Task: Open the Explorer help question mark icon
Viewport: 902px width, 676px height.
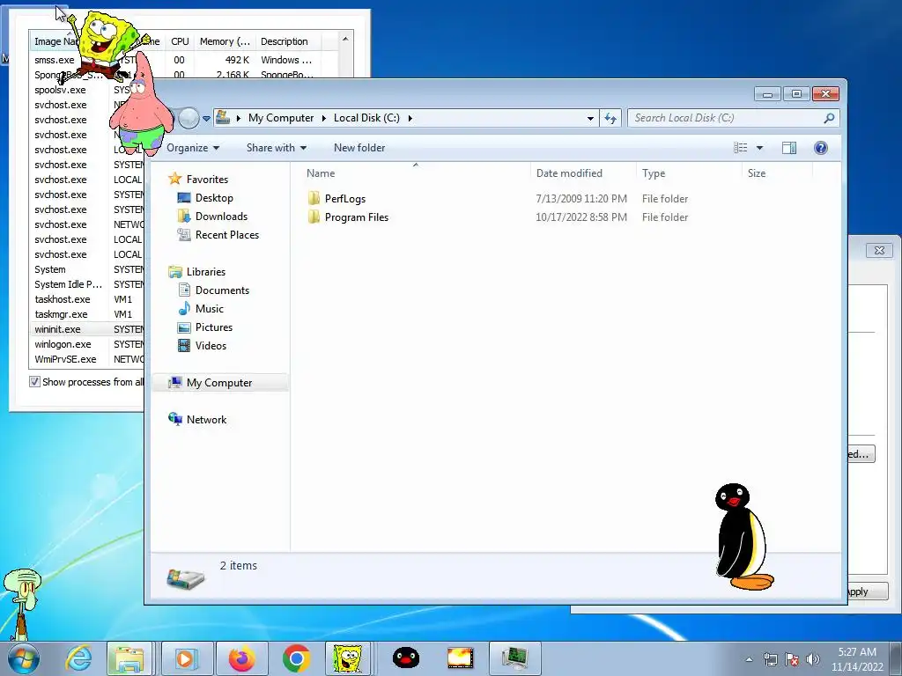Action: (820, 148)
